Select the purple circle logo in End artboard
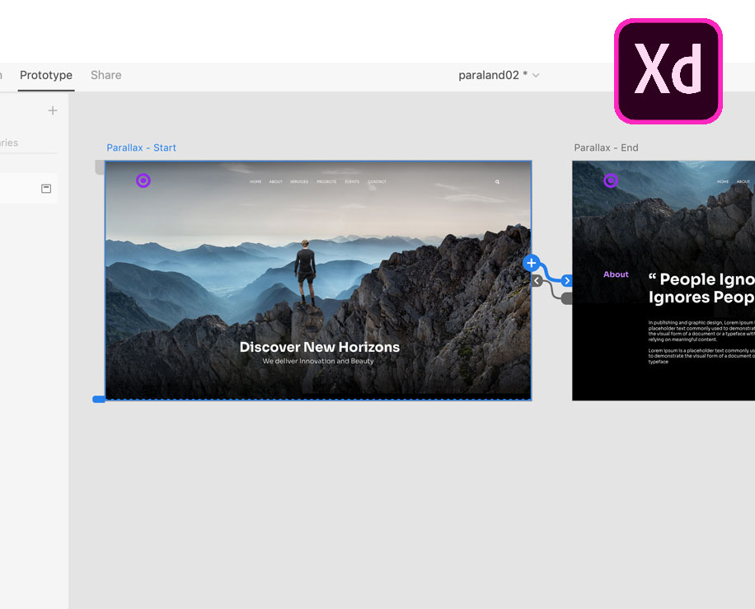 [611, 180]
